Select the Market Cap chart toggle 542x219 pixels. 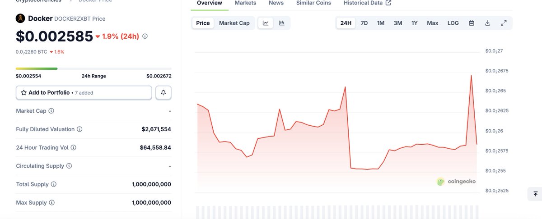click(234, 23)
